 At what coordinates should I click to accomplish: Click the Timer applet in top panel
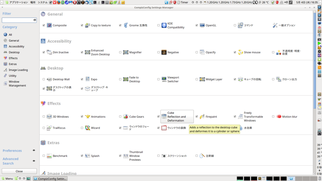pos(183,3)
